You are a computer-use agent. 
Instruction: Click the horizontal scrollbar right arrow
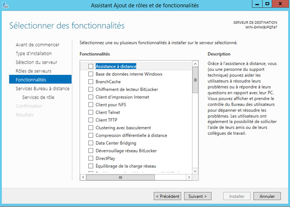point(189,177)
